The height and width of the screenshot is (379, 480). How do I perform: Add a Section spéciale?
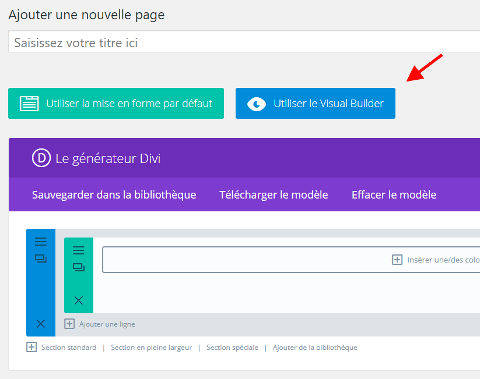[x=232, y=348]
